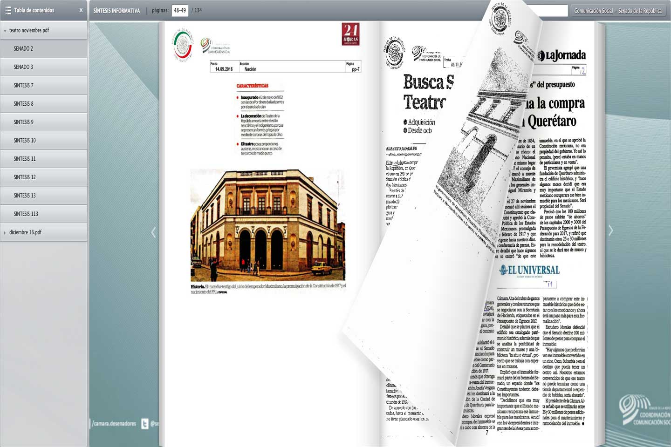Select SINTESIS 7 in the contents
Image resolution: width=671 pixels, height=447 pixels.
point(44,86)
